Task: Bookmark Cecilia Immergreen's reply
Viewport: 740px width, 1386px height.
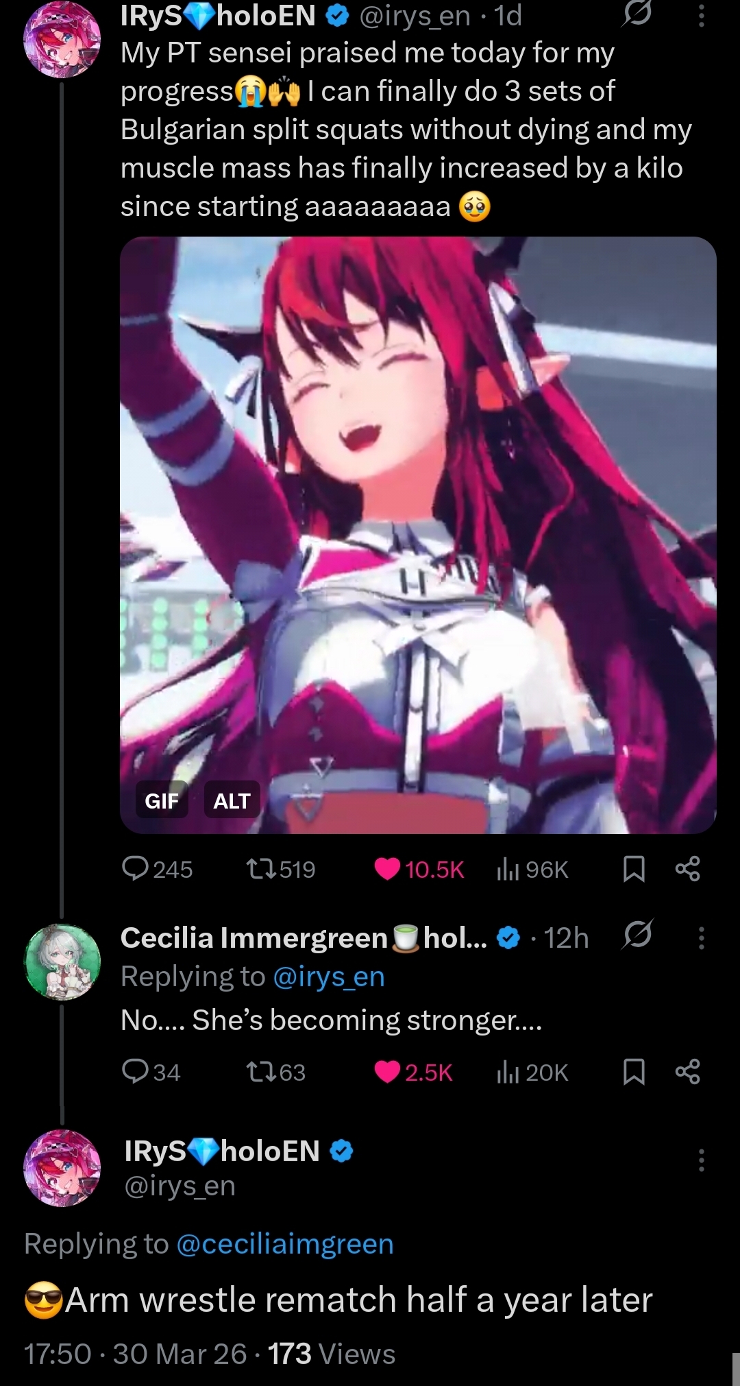Action: tap(634, 1071)
